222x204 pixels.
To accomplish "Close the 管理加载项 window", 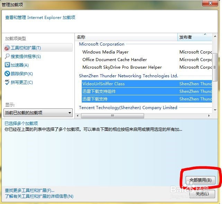I will point(210,3).
